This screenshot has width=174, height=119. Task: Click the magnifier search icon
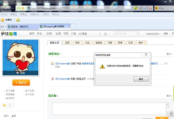click(x=138, y=34)
